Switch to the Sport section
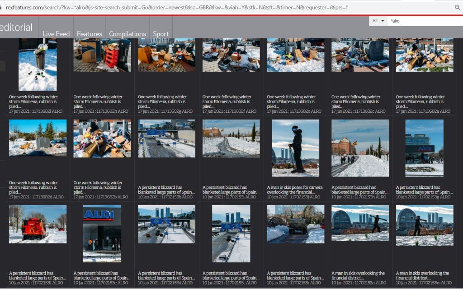This screenshot has height=289, width=463. (x=161, y=34)
